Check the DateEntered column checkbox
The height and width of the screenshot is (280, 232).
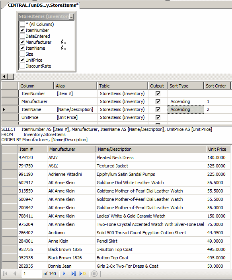pos(22,36)
